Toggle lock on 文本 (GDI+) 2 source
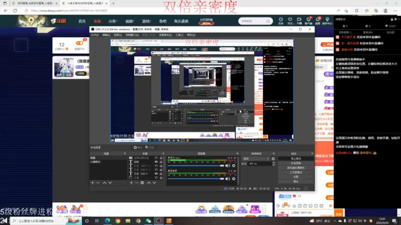The width and height of the screenshot is (401, 225). [161, 169]
